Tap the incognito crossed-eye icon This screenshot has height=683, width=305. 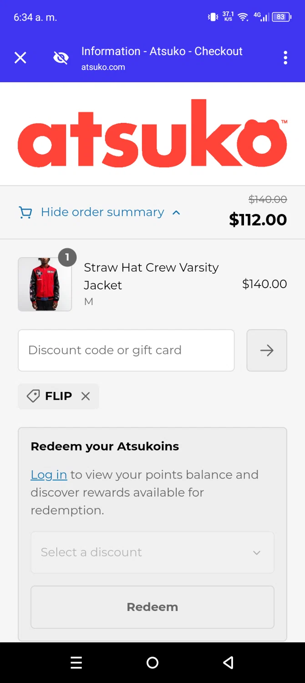pos(61,58)
